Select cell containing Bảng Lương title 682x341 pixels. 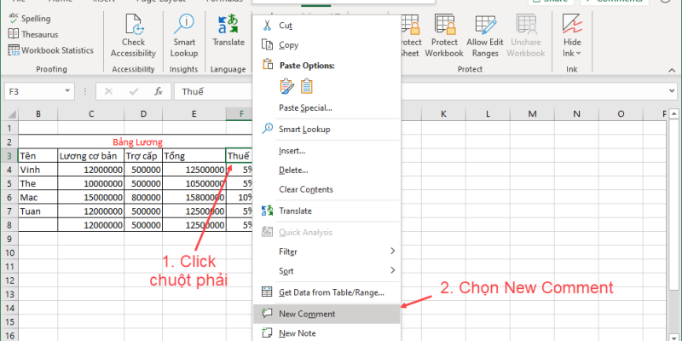(x=136, y=142)
